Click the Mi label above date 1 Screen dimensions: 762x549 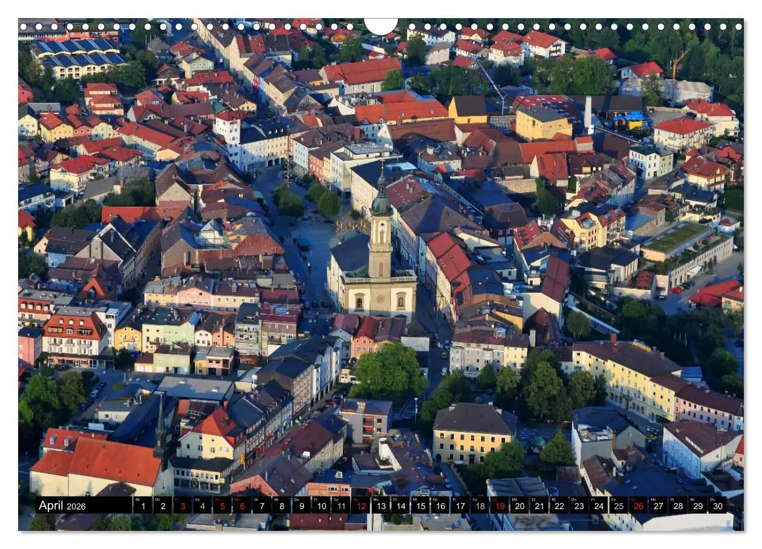138,498
